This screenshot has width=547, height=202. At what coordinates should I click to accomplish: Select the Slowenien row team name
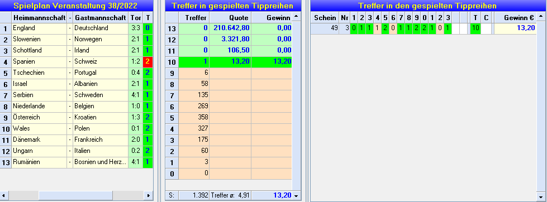(x=39, y=40)
